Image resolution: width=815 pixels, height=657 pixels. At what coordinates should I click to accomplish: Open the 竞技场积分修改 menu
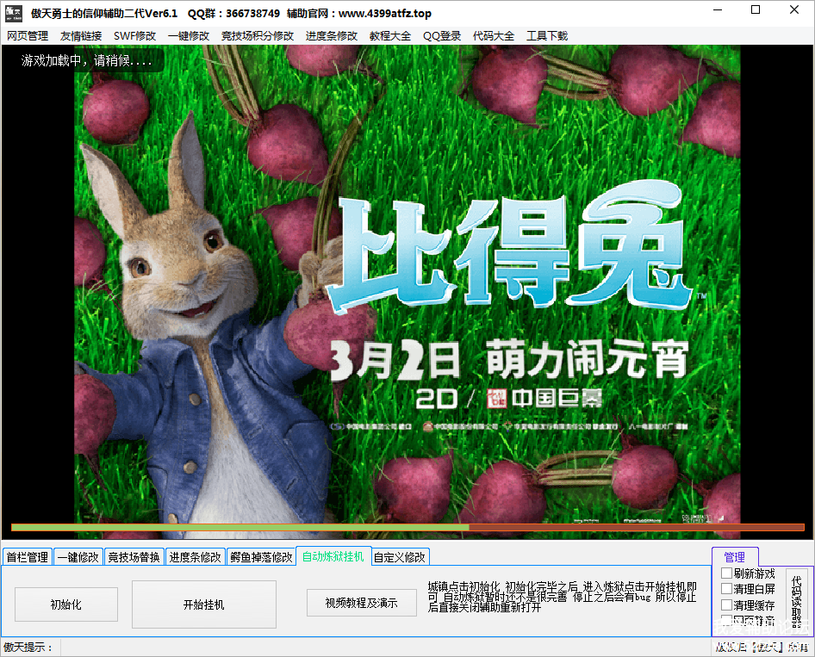pos(258,36)
